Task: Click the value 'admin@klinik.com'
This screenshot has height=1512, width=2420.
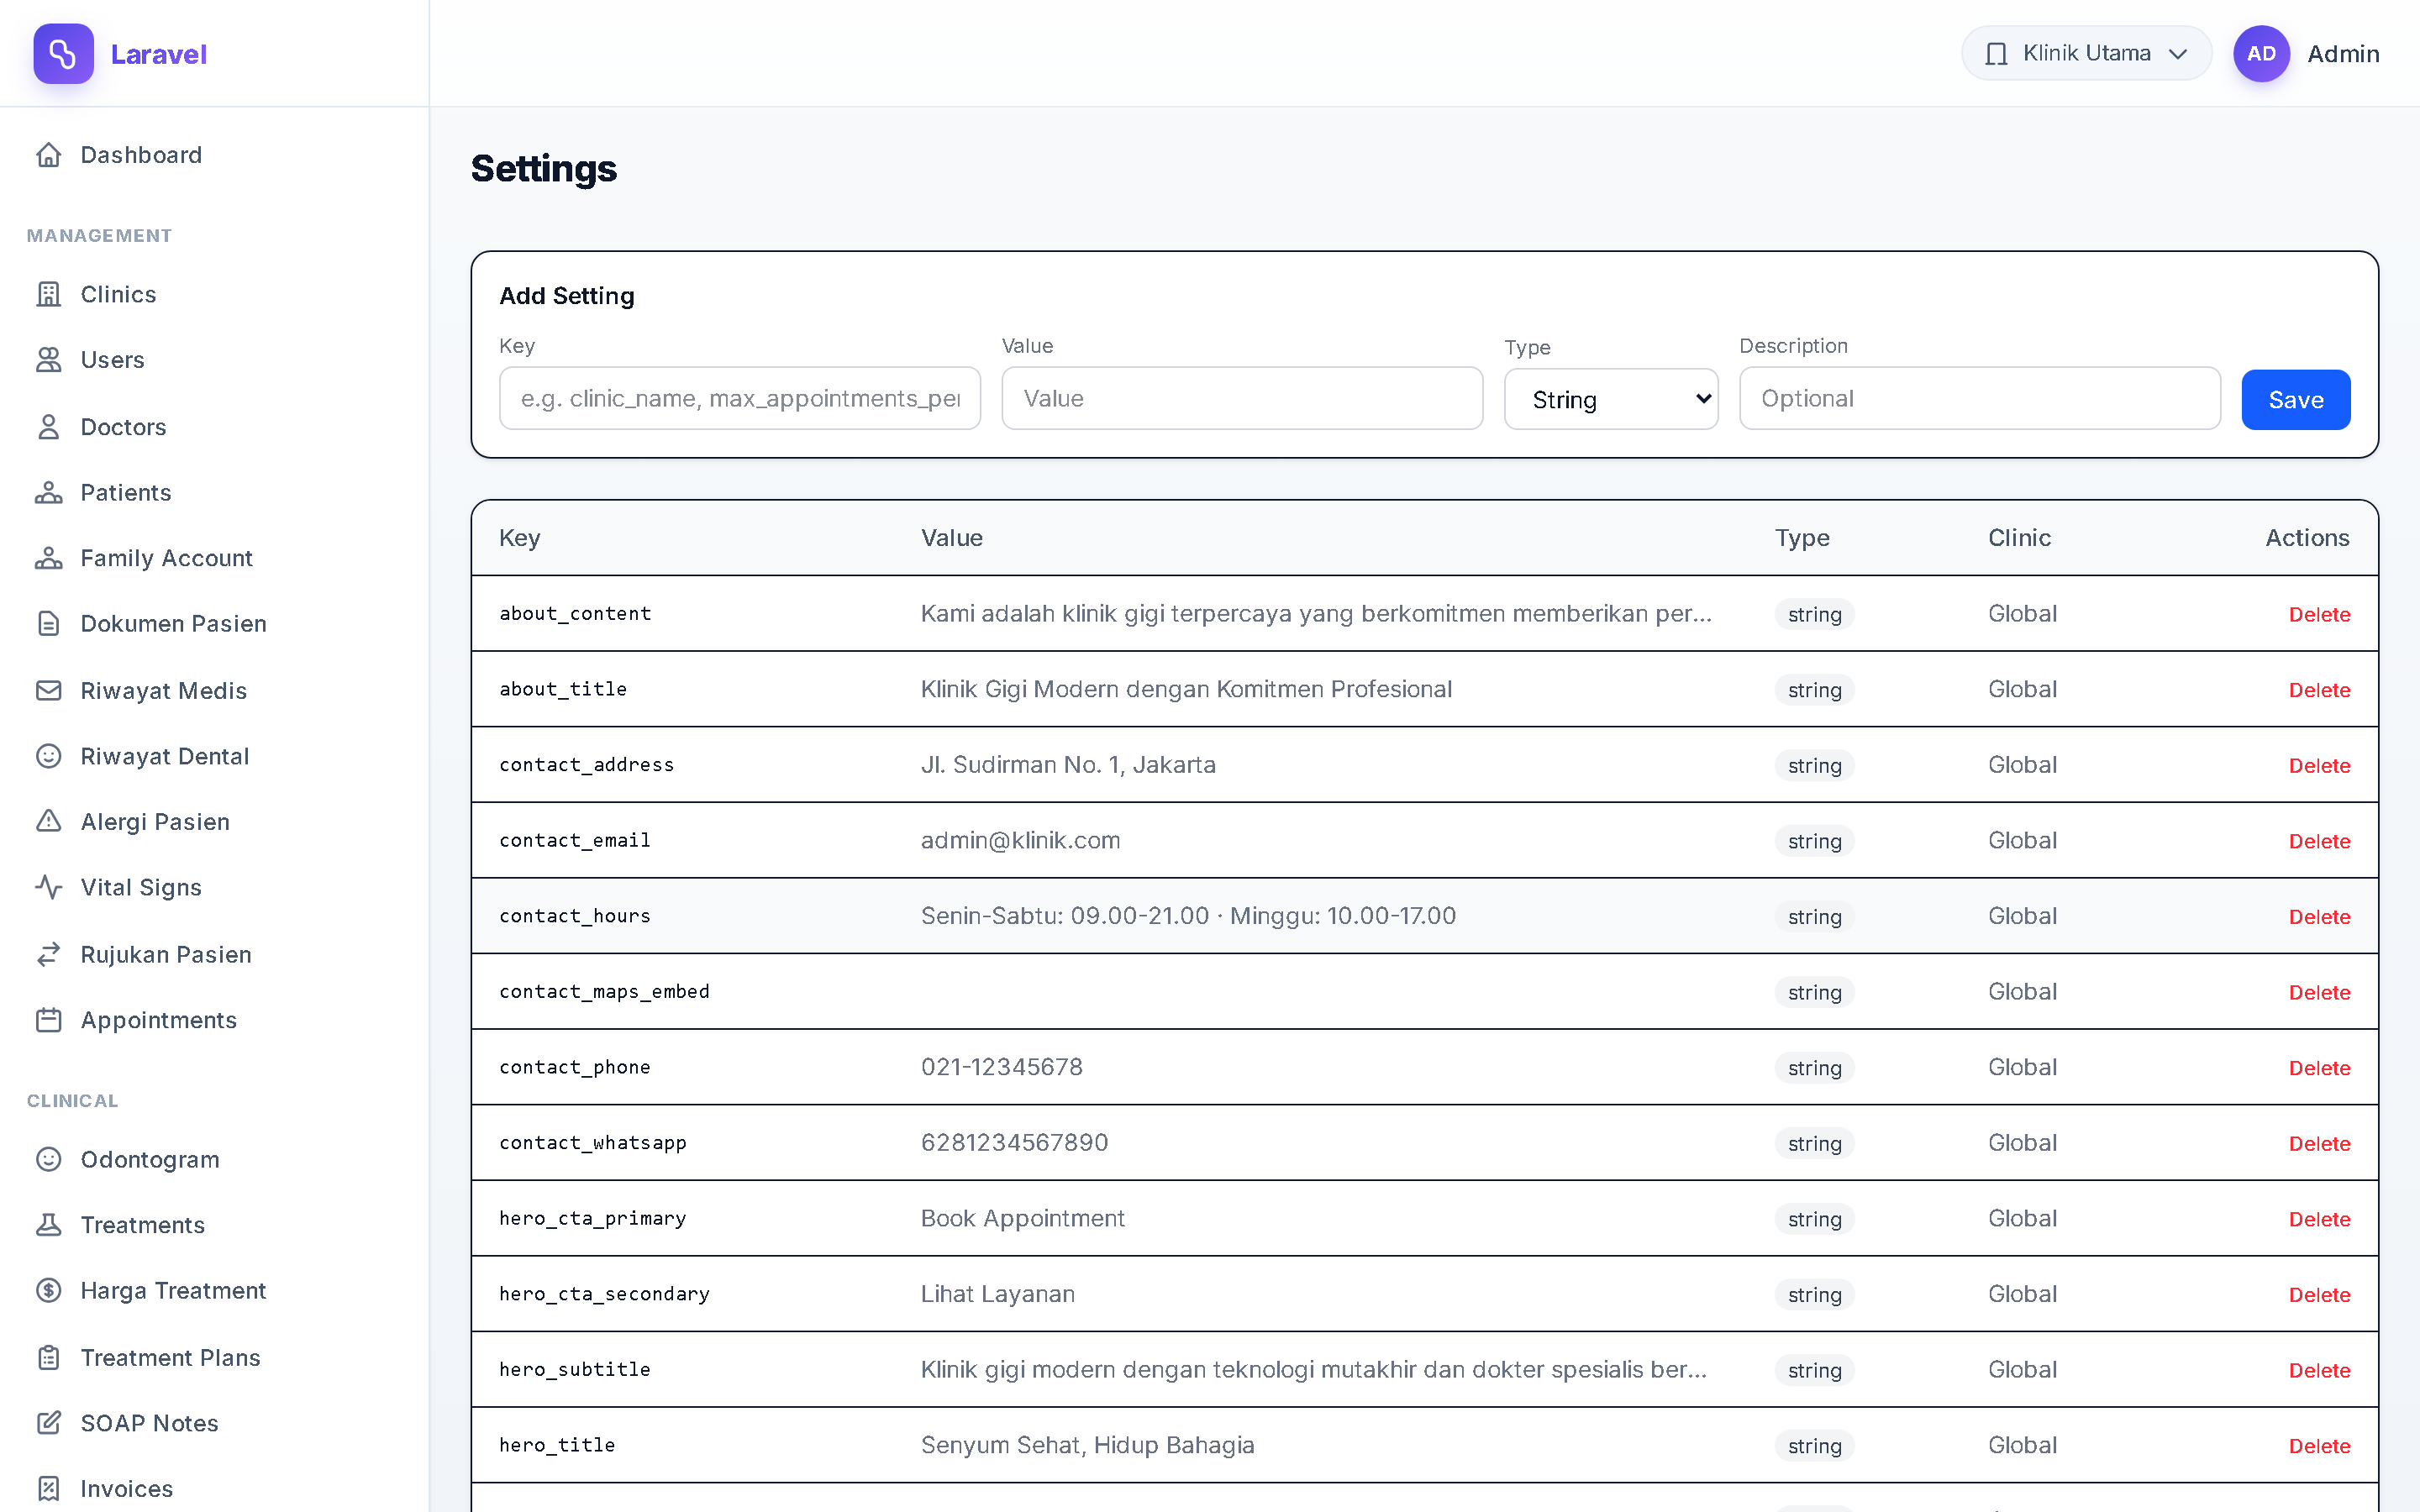Action: 1020,841
